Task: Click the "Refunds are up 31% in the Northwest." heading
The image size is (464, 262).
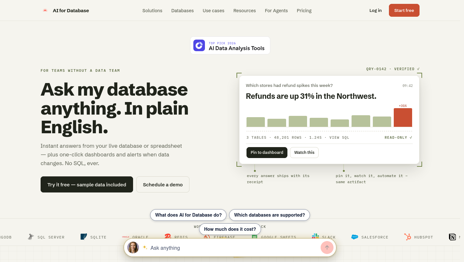Action: pyautogui.click(x=311, y=96)
